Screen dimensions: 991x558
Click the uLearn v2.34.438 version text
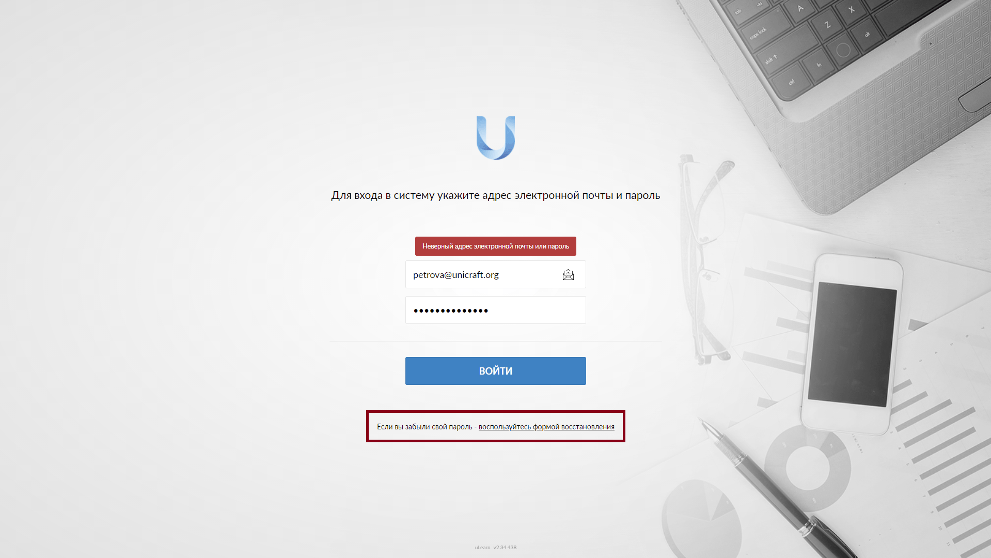[495, 547]
